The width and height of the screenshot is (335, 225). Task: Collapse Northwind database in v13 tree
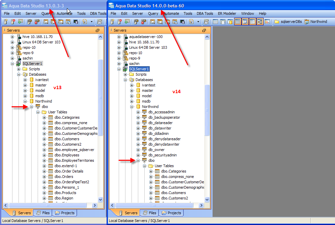(x=25, y=101)
